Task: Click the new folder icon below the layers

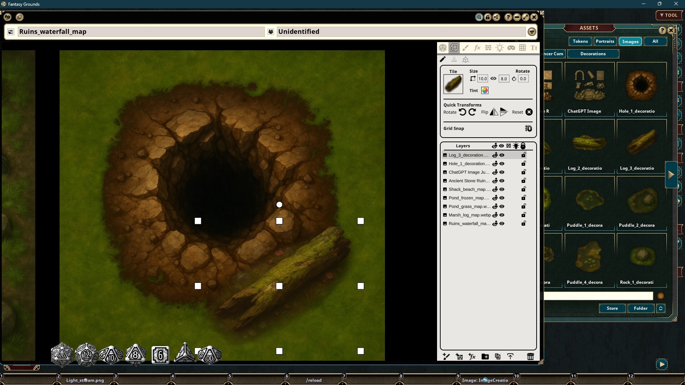Action: pos(485,356)
